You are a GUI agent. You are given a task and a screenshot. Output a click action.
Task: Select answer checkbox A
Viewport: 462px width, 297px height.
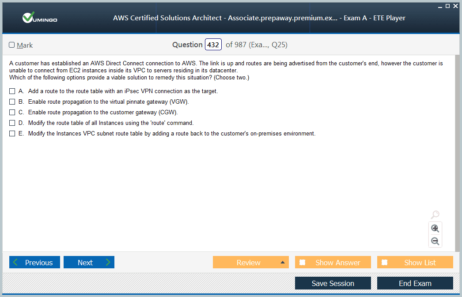click(12, 91)
